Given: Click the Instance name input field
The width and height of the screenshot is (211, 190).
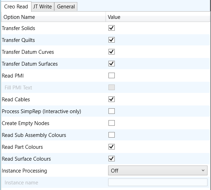Looking at the screenshot, I should [158, 182].
